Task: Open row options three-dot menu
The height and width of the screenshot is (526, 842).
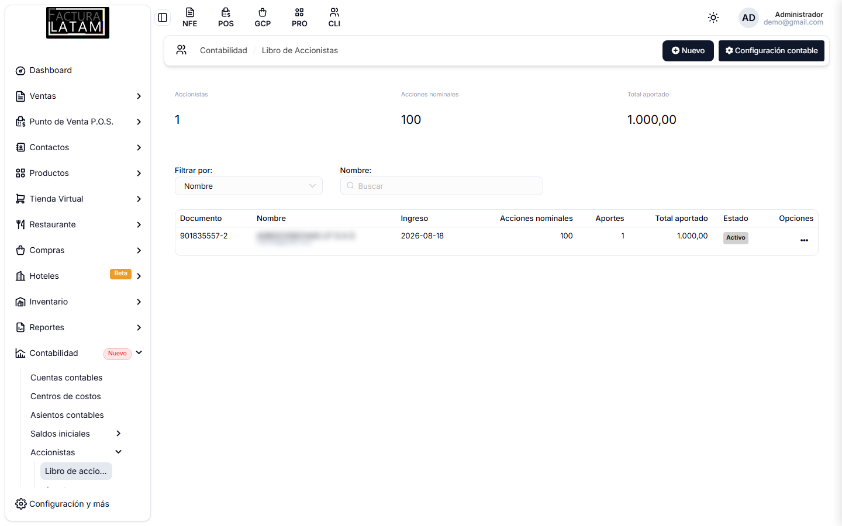Action: (x=804, y=240)
